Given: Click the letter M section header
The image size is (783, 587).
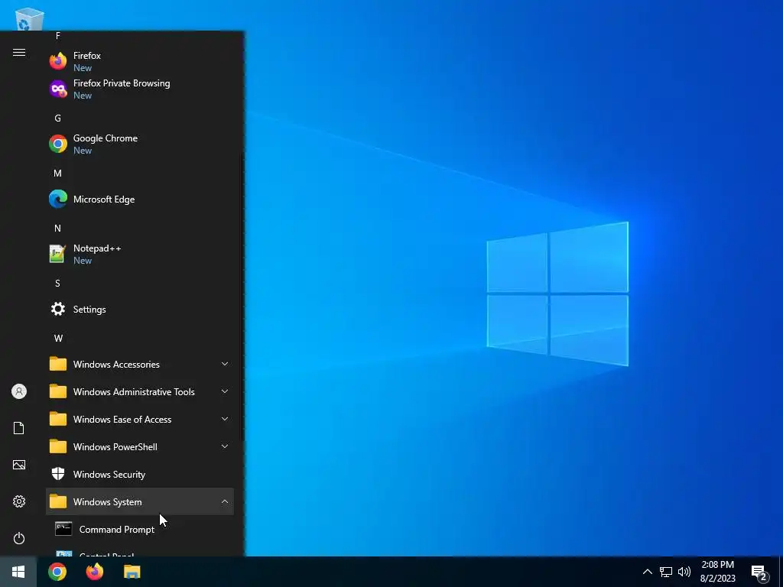Looking at the screenshot, I should click(x=58, y=174).
